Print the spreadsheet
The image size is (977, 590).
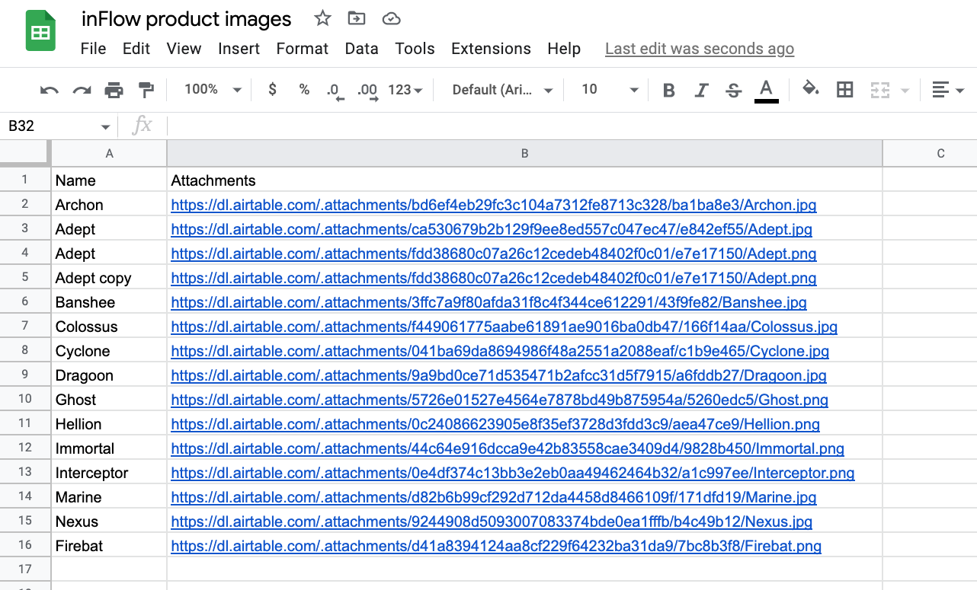coord(114,91)
